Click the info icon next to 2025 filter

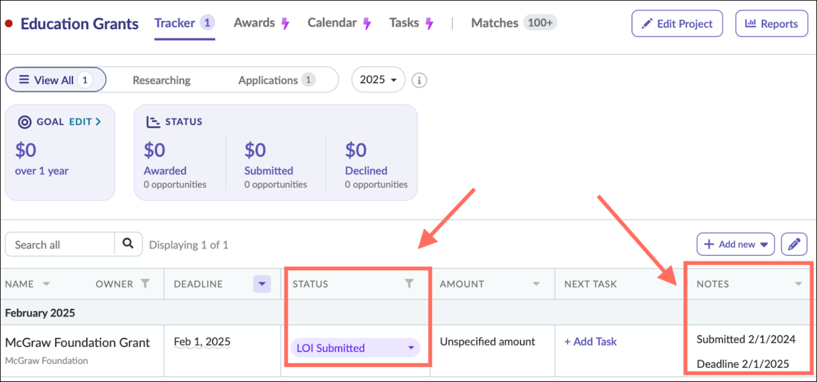click(419, 79)
